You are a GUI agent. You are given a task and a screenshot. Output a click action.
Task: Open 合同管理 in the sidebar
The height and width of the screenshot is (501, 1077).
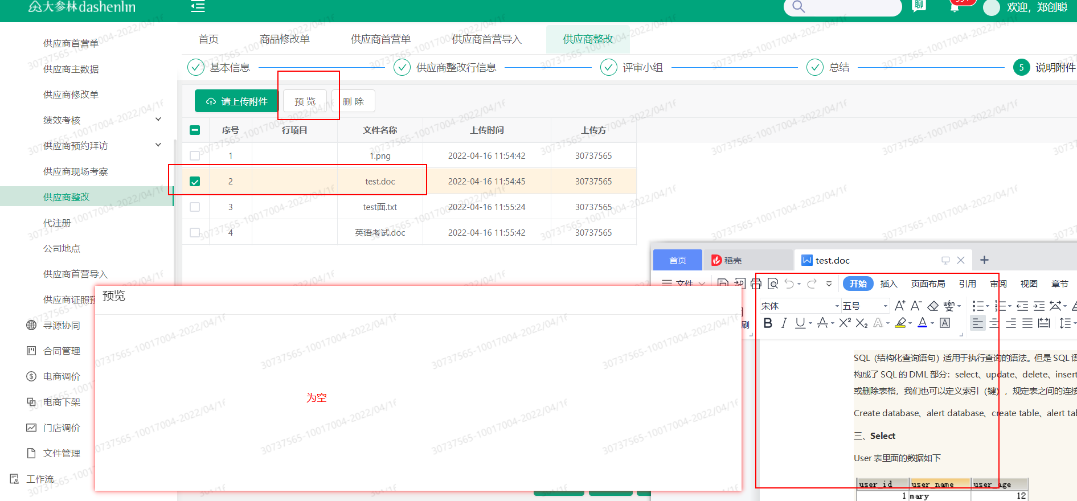pos(62,351)
